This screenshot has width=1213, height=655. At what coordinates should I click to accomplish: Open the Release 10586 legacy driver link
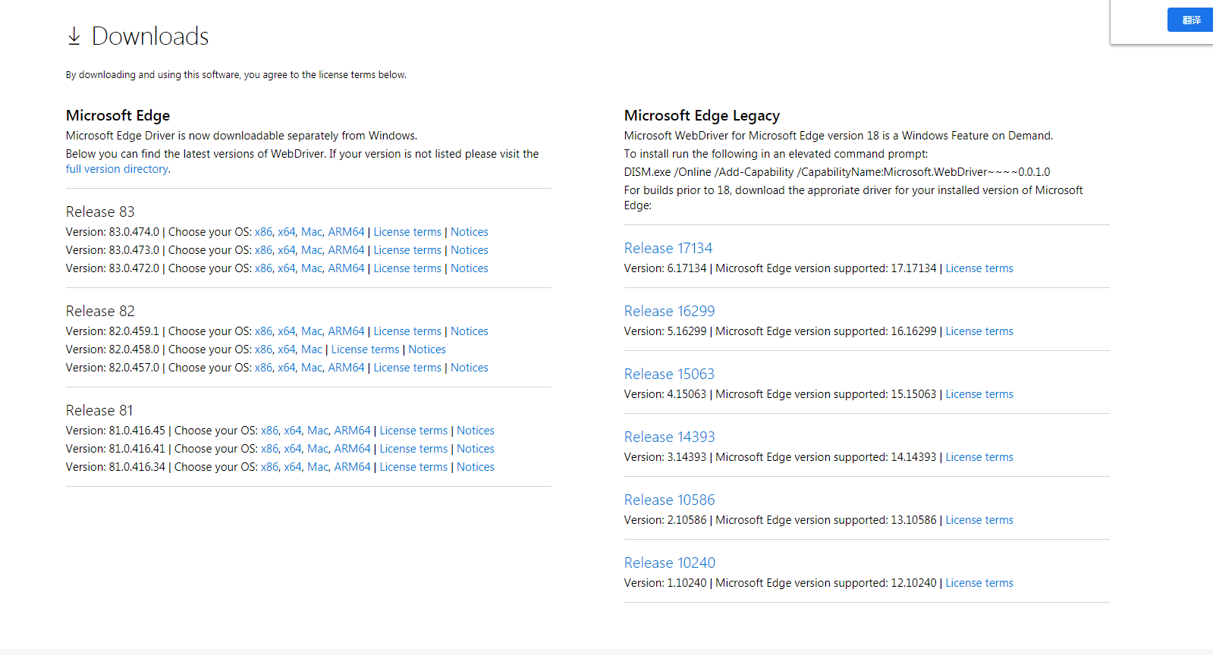pyautogui.click(x=670, y=500)
